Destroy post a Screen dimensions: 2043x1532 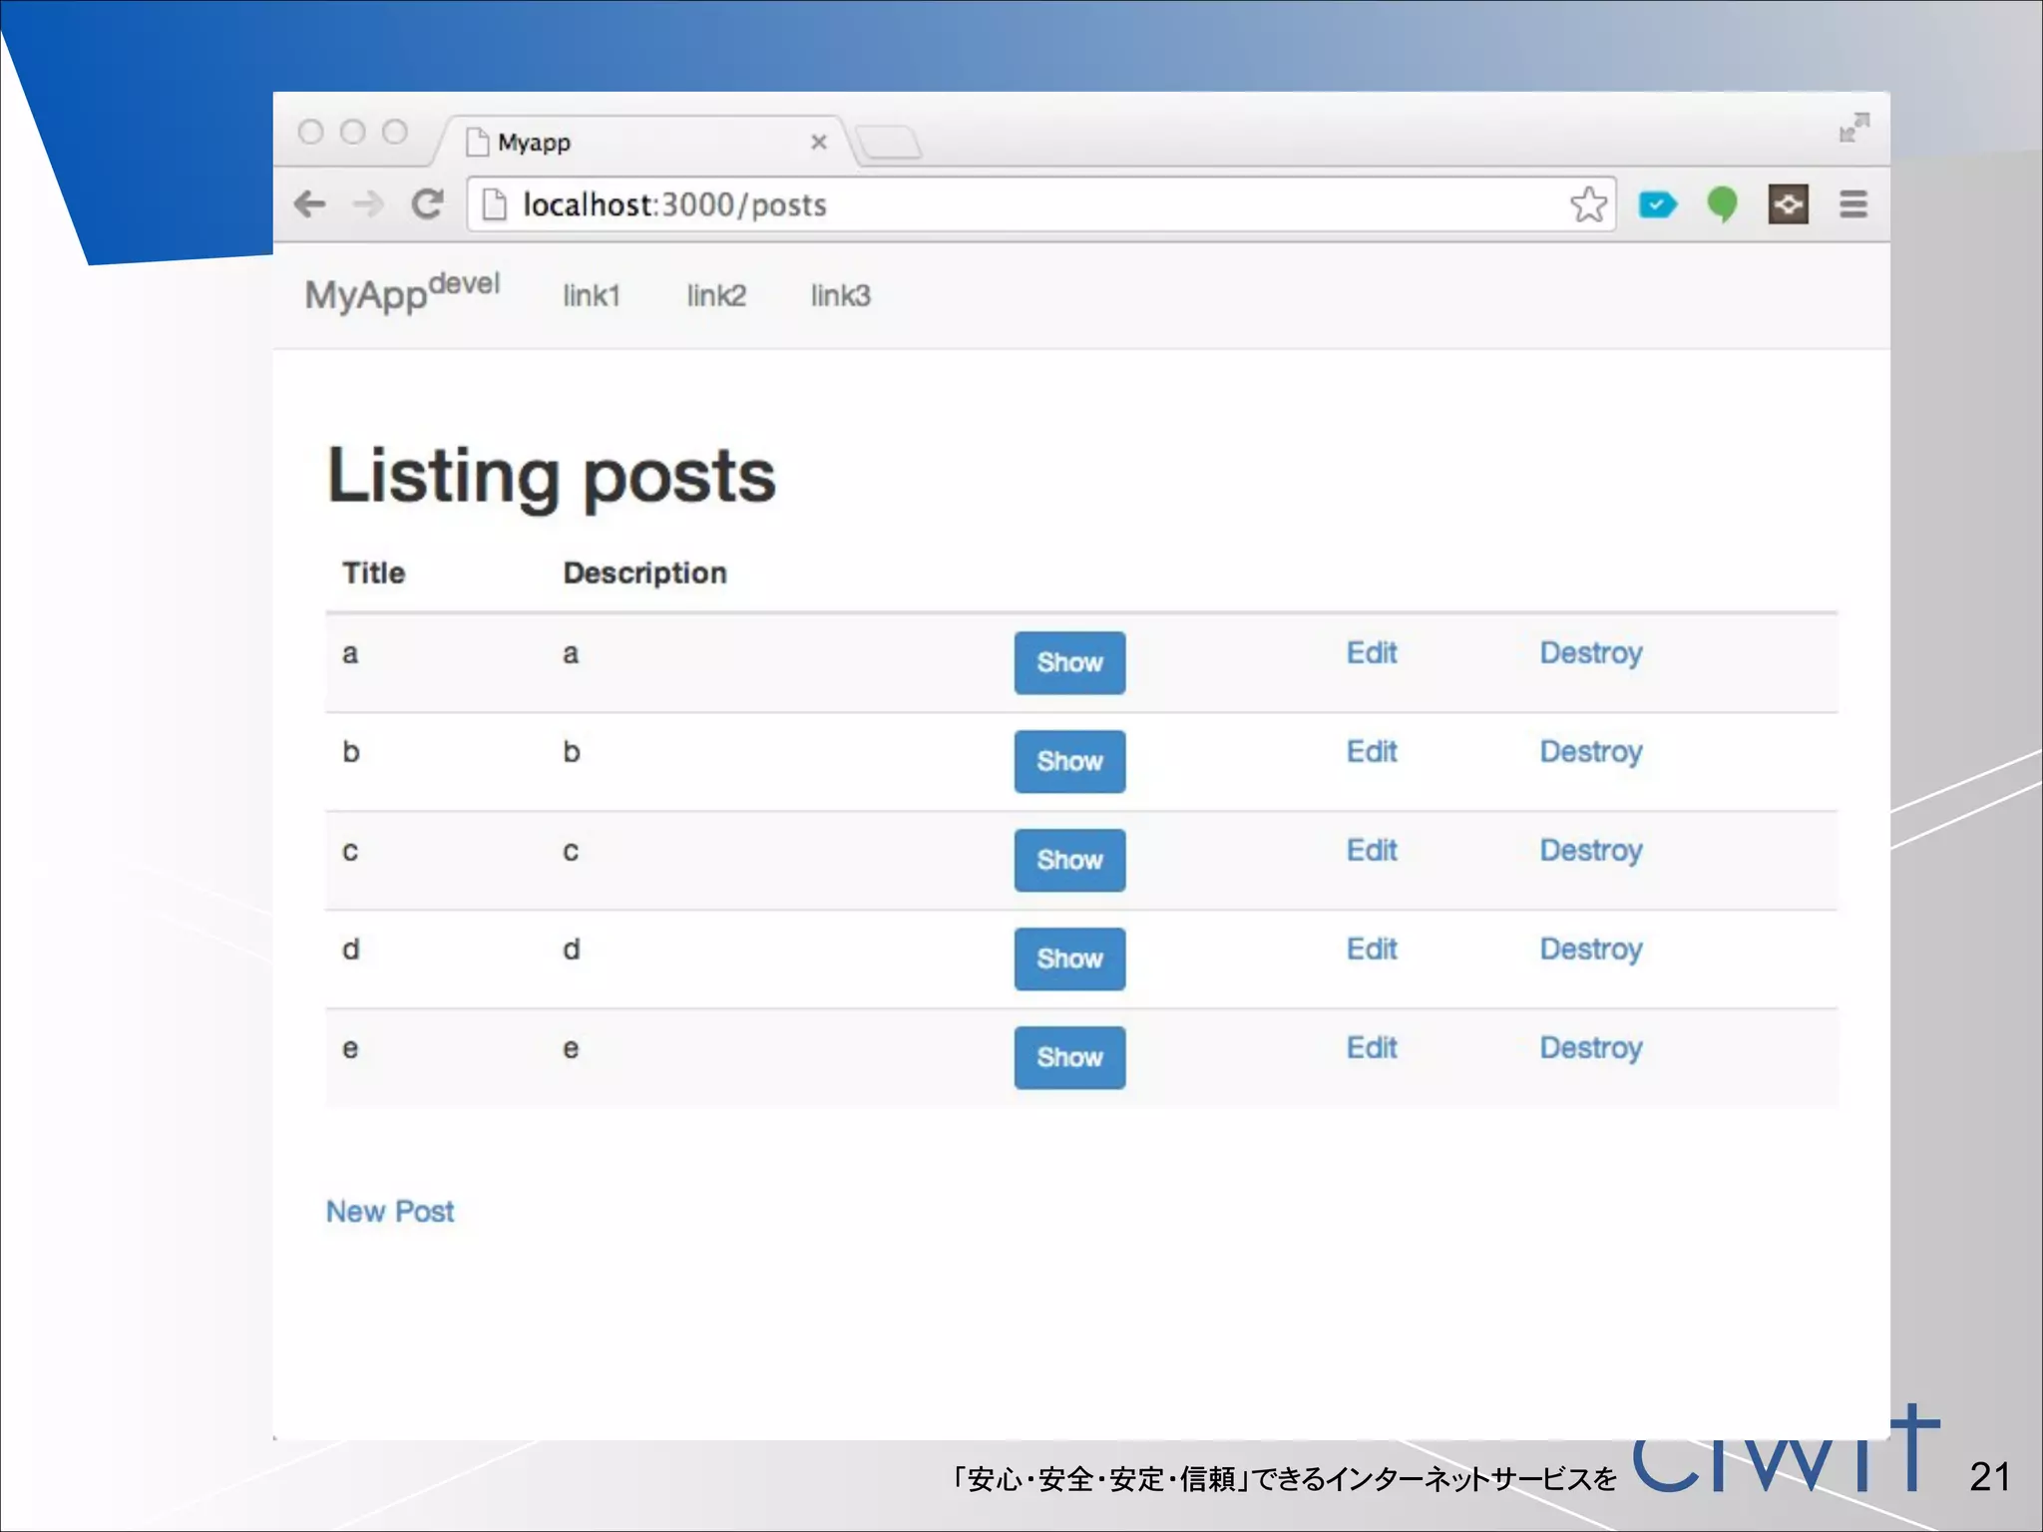click(x=1591, y=653)
